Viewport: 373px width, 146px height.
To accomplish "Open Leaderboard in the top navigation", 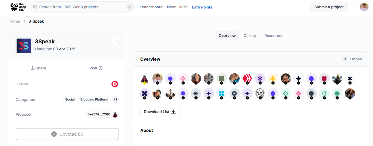I will click(x=151, y=7).
